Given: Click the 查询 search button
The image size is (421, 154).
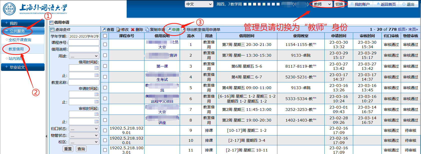Looking at the screenshot, I should [x=81, y=149].
